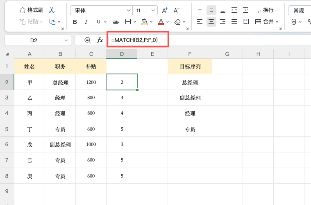Open font color dropdown arrow

pos(168,22)
